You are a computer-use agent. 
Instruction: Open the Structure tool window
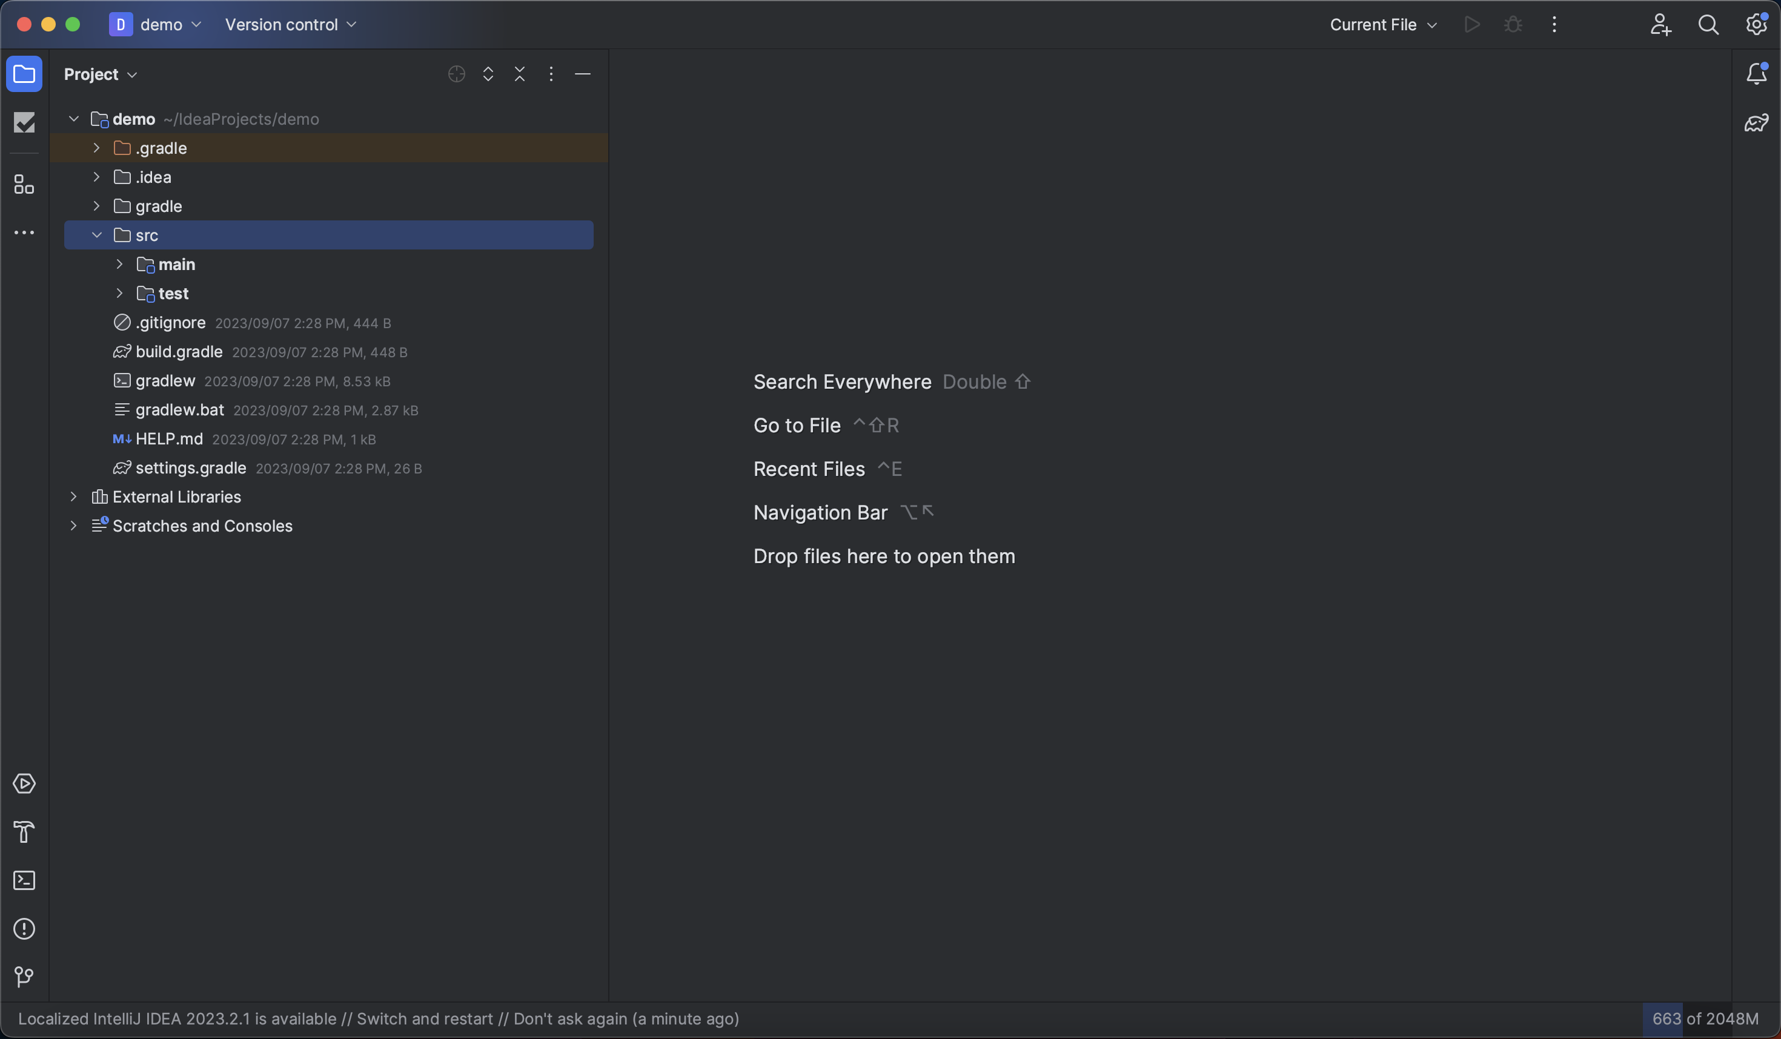pyautogui.click(x=24, y=185)
